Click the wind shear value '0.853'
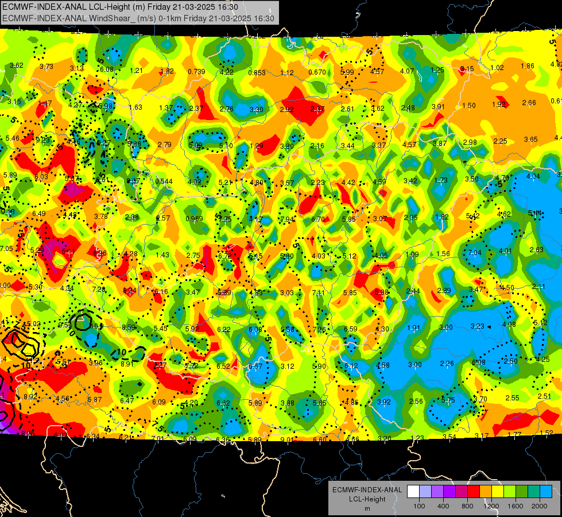 click(x=257, y=73)
